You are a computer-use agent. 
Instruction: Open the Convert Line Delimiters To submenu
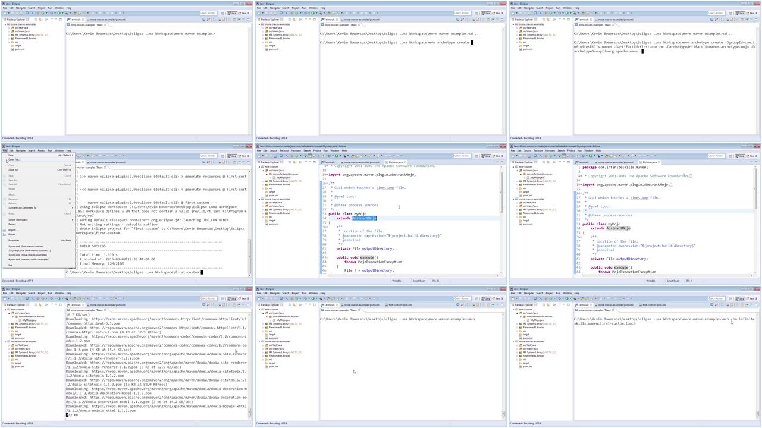click(x=39, y=208)
